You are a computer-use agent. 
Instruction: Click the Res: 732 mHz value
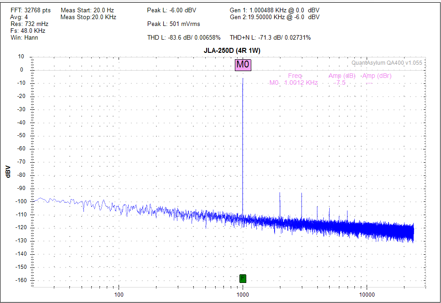pos(30,24)
